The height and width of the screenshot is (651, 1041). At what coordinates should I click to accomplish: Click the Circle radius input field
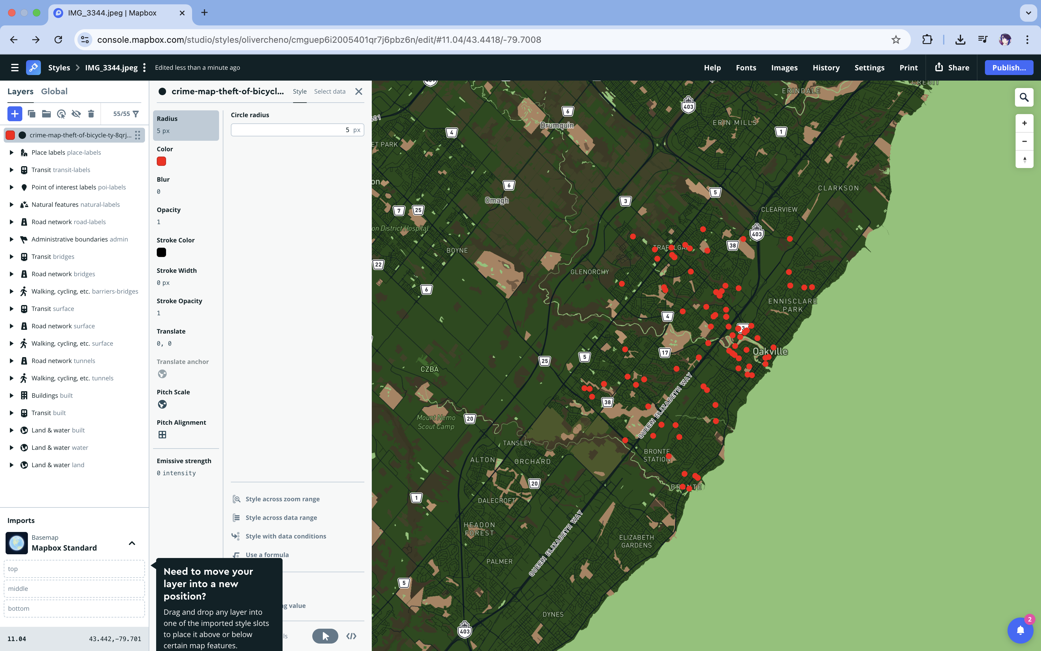[292, 130]
